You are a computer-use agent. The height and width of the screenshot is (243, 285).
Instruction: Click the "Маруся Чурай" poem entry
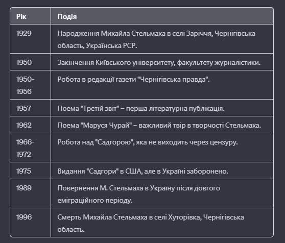159,125
